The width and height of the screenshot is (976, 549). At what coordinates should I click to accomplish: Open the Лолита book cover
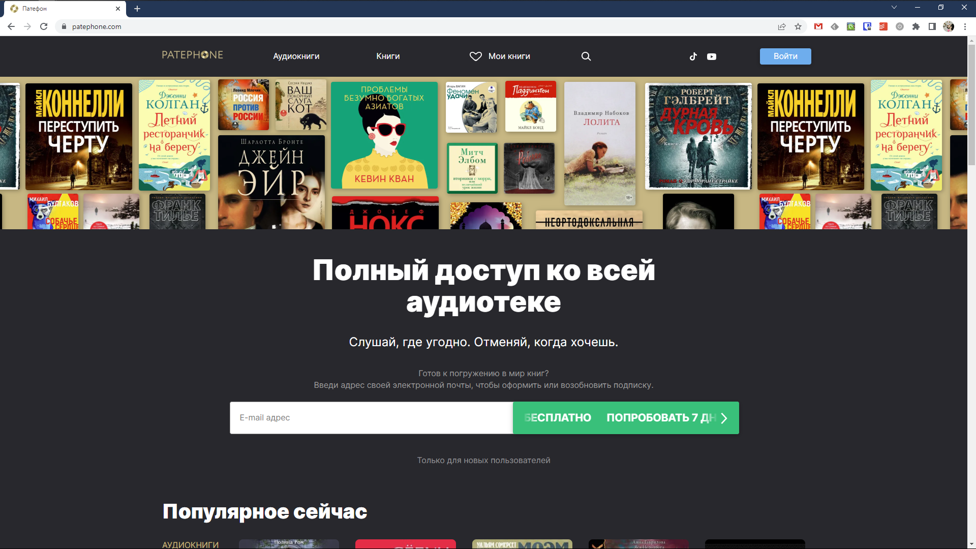600,143
